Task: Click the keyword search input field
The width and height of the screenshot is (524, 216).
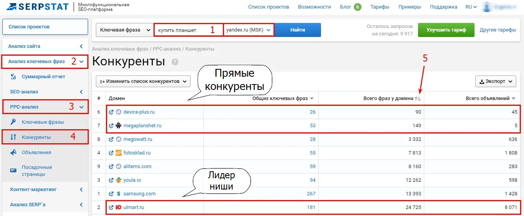Action: [189, 30]
